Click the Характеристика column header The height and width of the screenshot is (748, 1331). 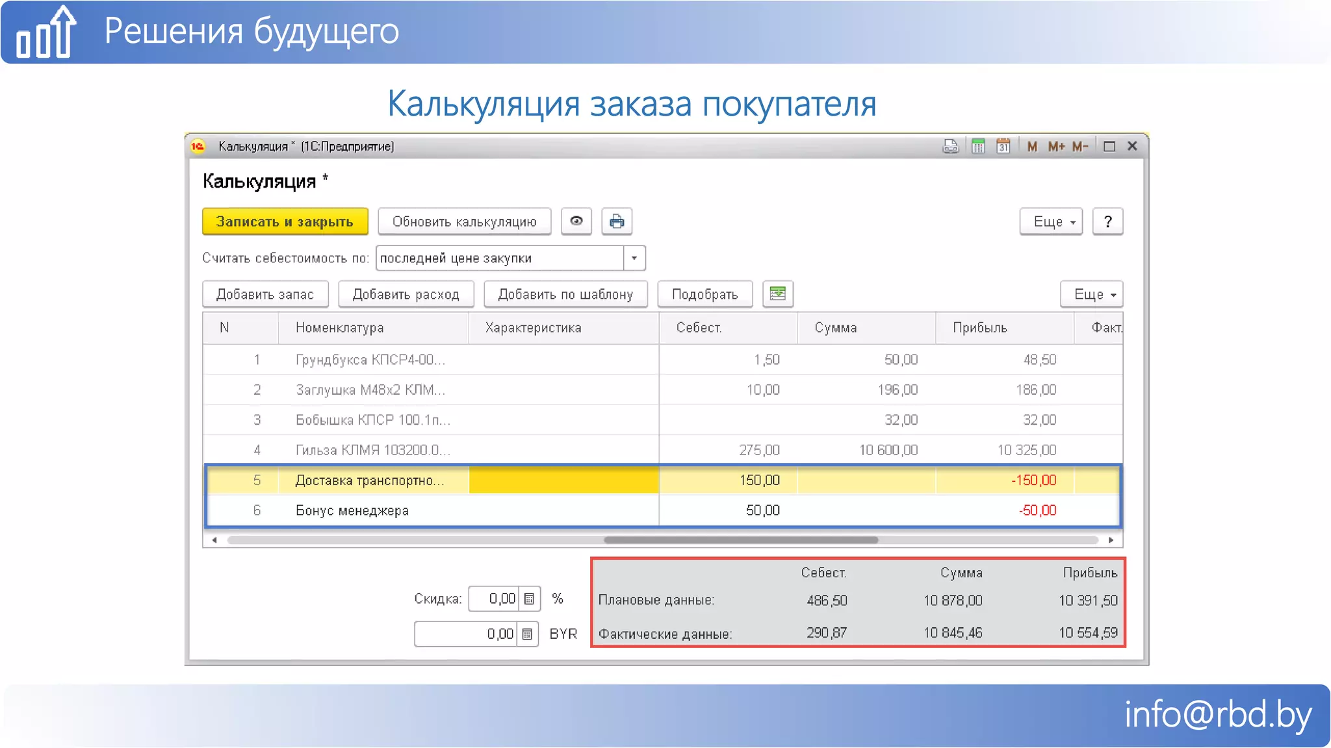[563, 328]
